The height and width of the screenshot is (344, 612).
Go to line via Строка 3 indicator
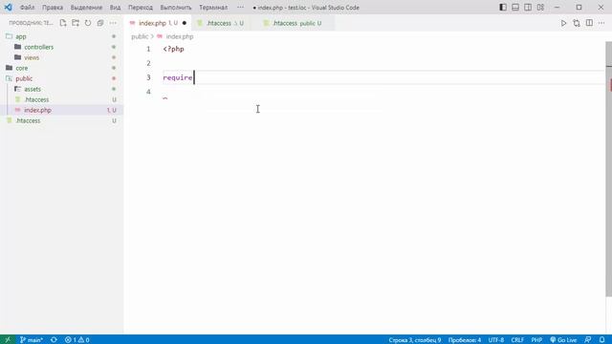point(414,340)
